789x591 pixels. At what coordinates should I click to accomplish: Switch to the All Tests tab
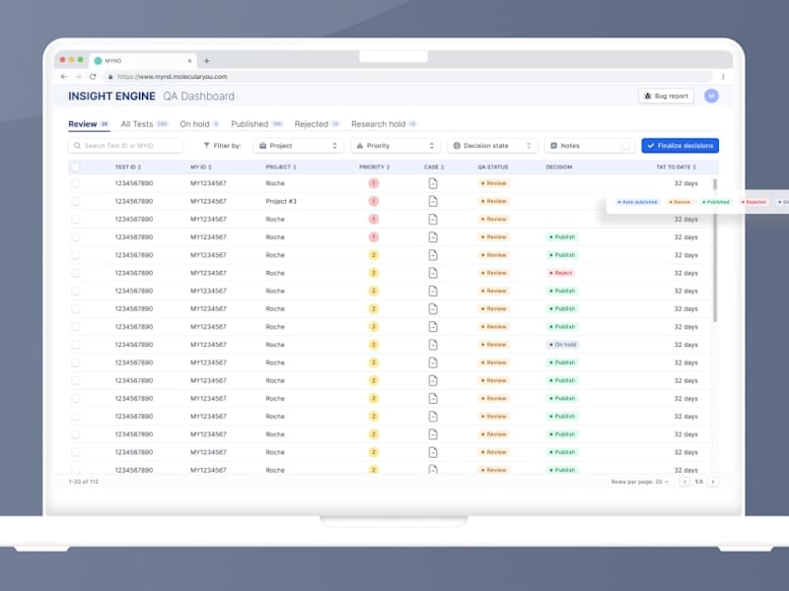(144, 124)
